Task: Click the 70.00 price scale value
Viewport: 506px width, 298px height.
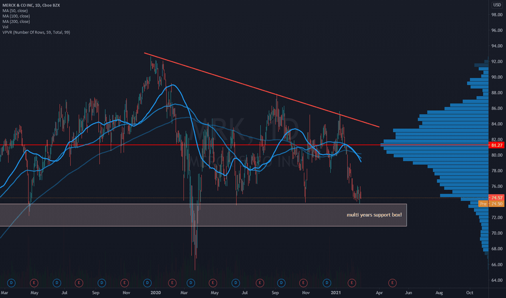Action: point(497,233)
